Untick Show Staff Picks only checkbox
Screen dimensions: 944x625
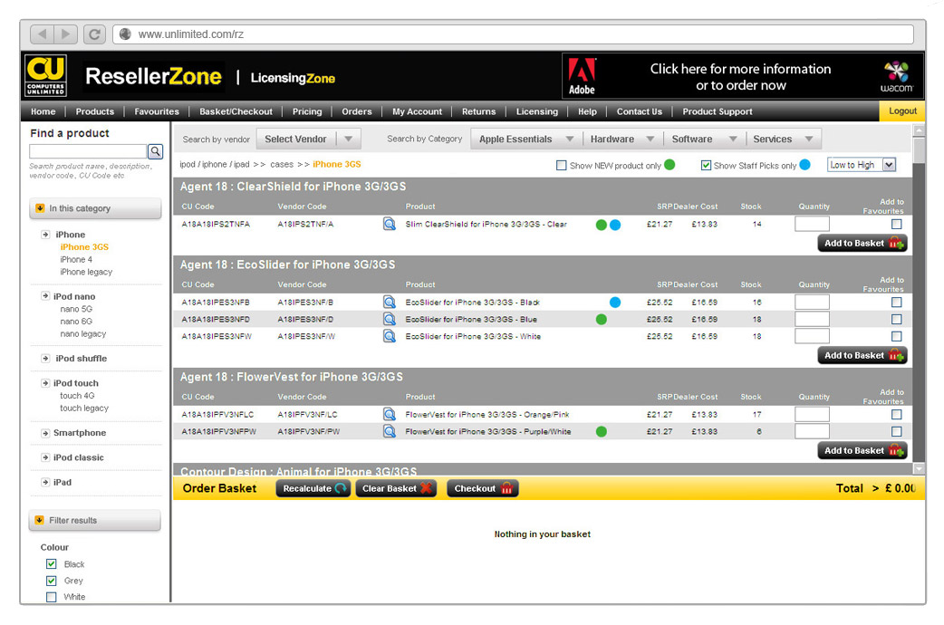(707, 165)
